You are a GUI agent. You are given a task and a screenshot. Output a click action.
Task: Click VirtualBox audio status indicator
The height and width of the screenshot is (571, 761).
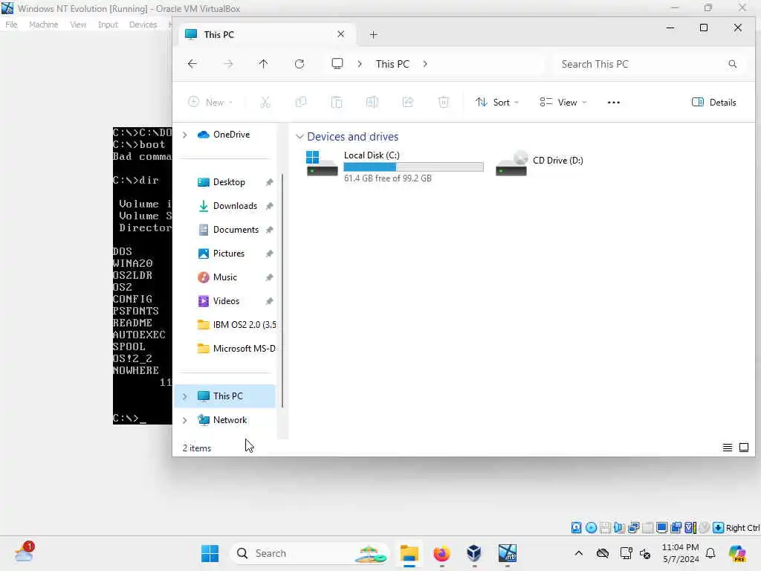pyautogui.click(x=619, y=528)
